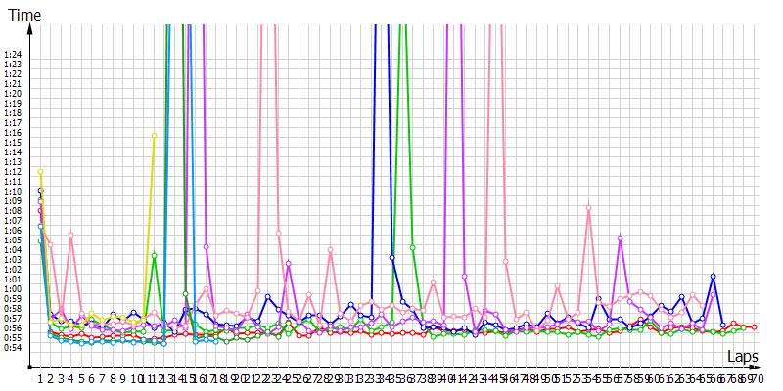Select the blue peak point at lap 23
This screenshot has height=391, width=783.
point(267,296)
